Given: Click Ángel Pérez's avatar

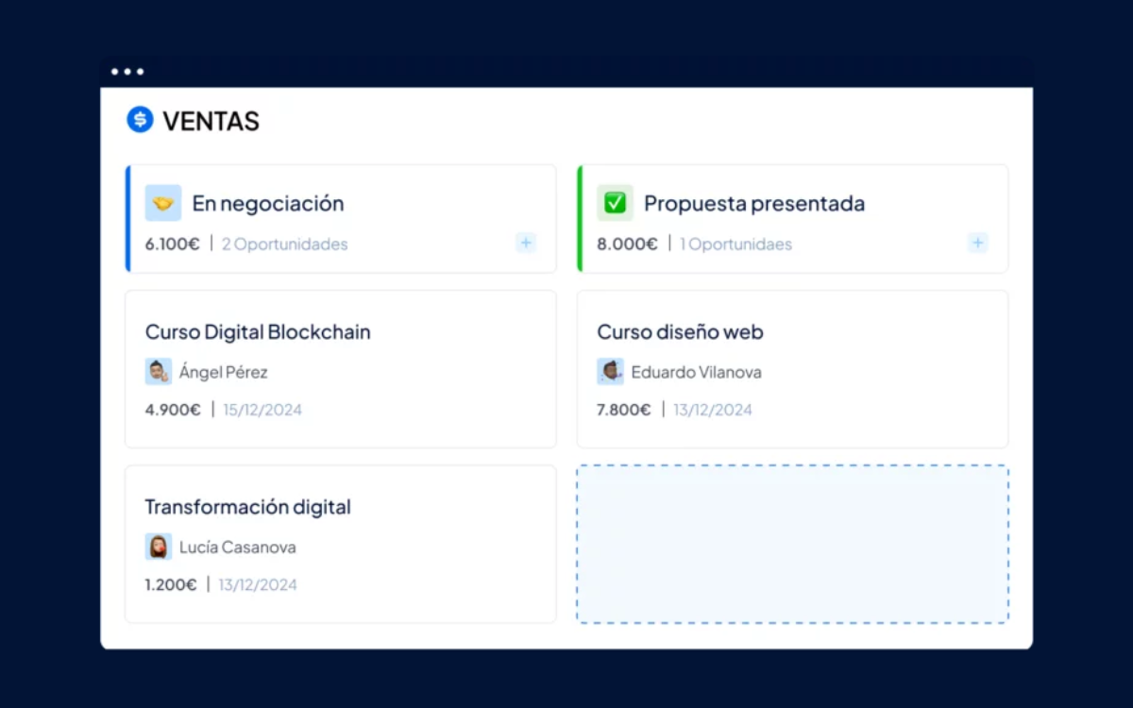Looking at the screenshot, I should pyautogui.click(x=158, y=372).
